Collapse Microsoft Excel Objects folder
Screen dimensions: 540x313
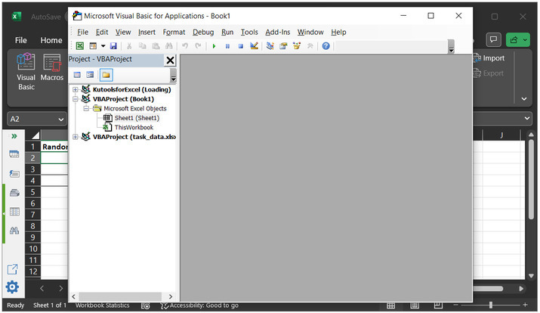pyautogui.click(x=86, y=109)
